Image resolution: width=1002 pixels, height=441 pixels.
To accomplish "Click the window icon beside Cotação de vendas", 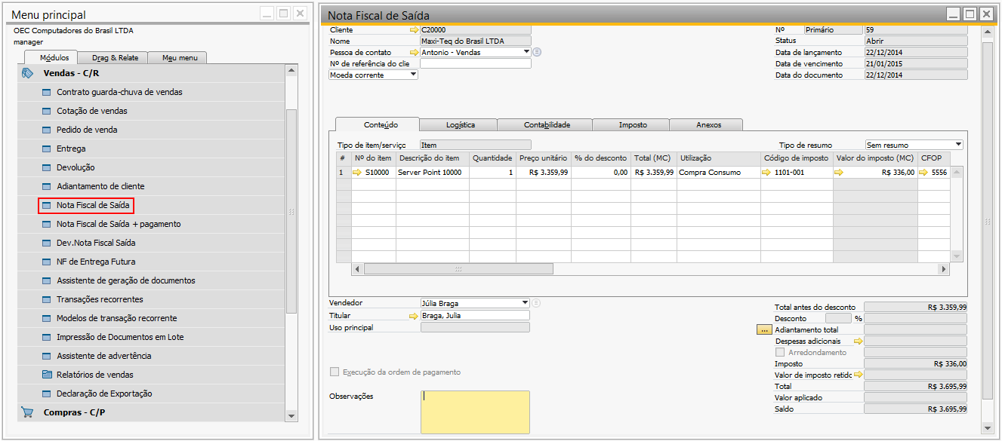I will click(47, 111).
